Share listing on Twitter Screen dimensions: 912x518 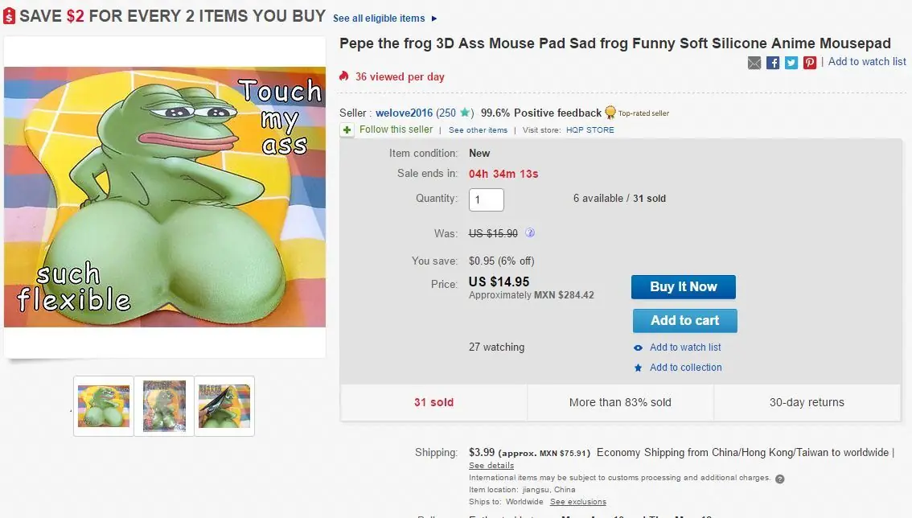click(791, 63)
